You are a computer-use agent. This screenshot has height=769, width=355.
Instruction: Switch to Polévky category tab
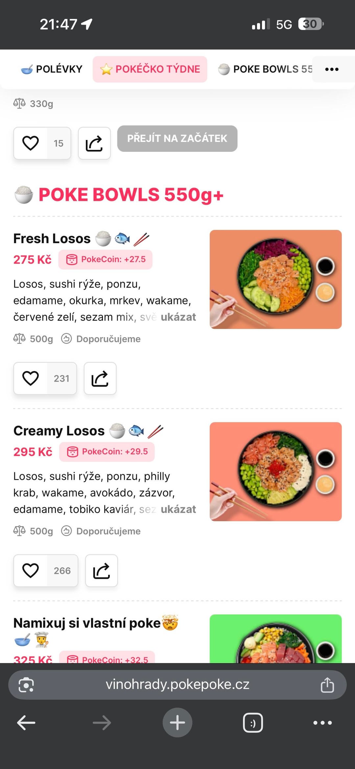pos(52,69)
